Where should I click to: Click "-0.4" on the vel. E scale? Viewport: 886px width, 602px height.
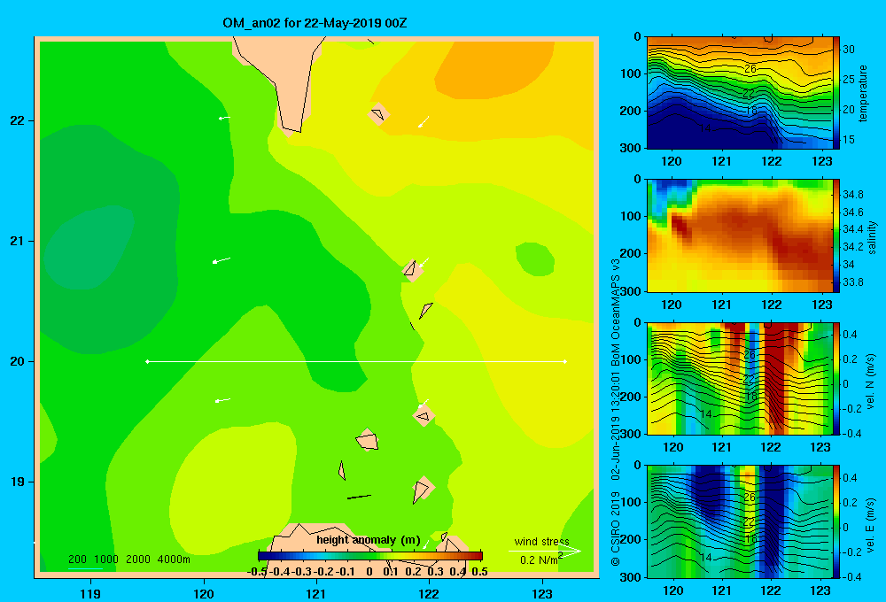coord(852,576)
